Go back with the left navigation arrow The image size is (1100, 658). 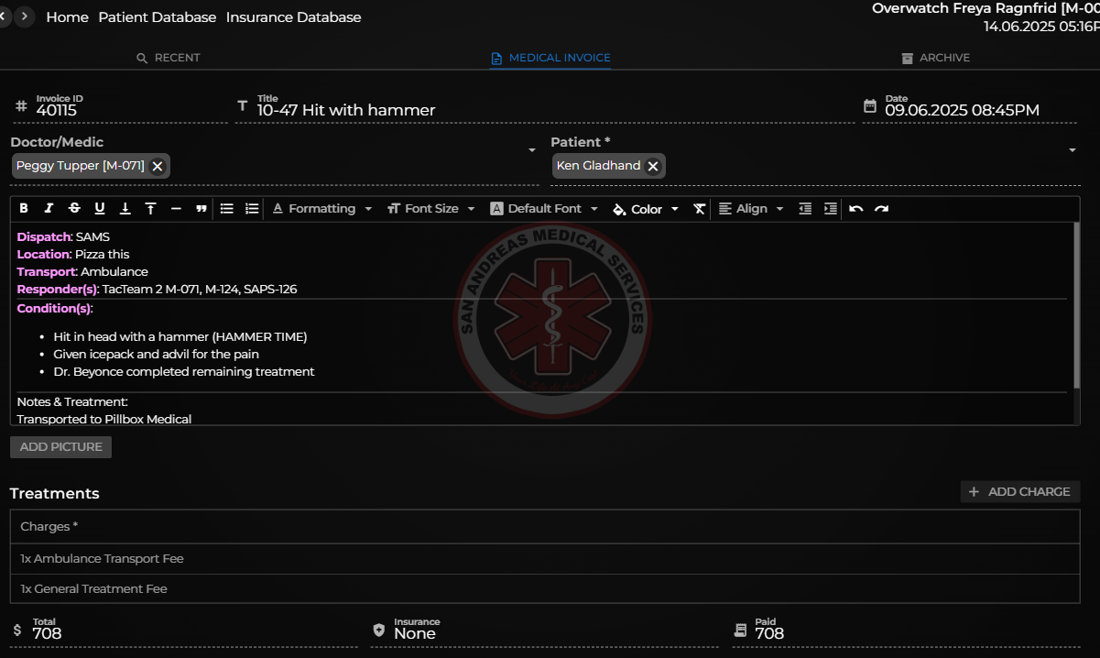click(x=3, y=16)
